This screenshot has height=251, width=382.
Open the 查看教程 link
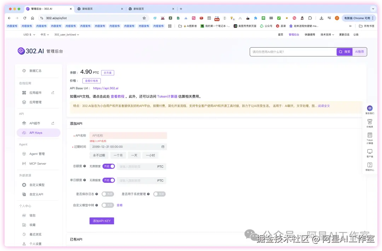coord(117,97)
